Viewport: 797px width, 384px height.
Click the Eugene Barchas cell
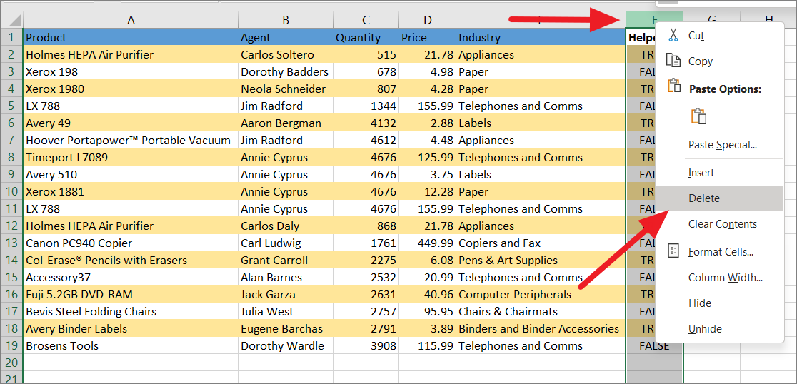(x=286, y=329)
